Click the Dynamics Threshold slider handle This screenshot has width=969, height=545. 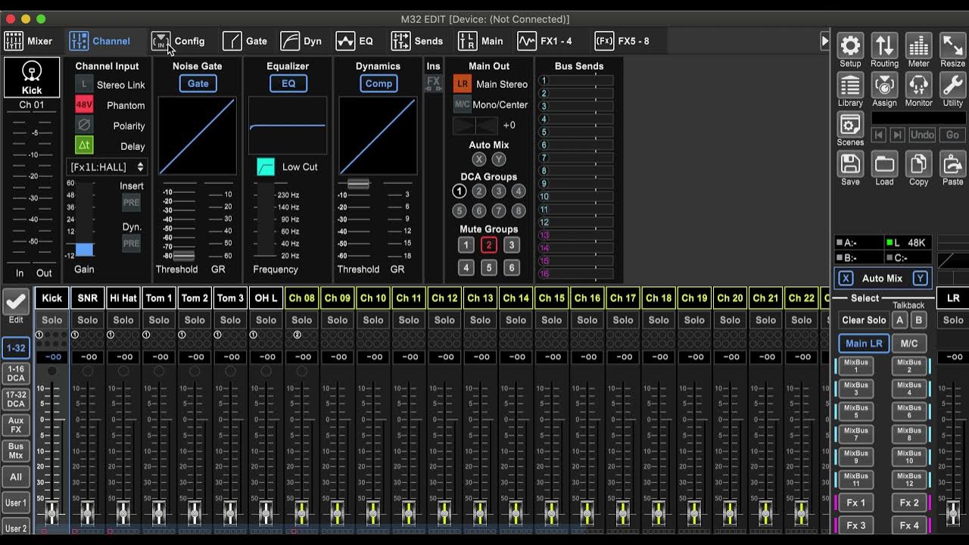coord(358,183)
